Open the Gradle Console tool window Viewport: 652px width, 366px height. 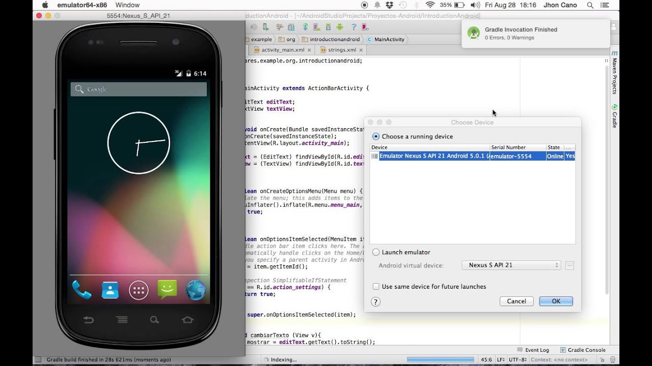[x=583, y=350]
